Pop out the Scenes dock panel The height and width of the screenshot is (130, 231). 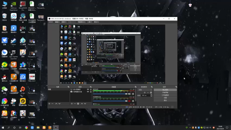click(x=68, y=87)
